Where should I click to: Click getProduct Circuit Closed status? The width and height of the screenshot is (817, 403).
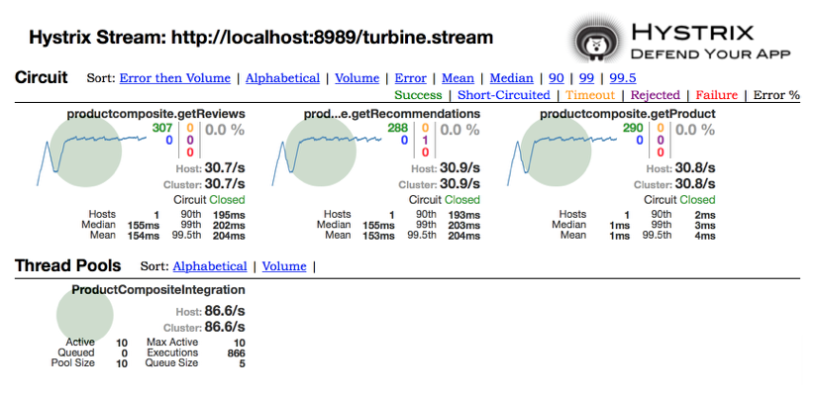(679, 200)
